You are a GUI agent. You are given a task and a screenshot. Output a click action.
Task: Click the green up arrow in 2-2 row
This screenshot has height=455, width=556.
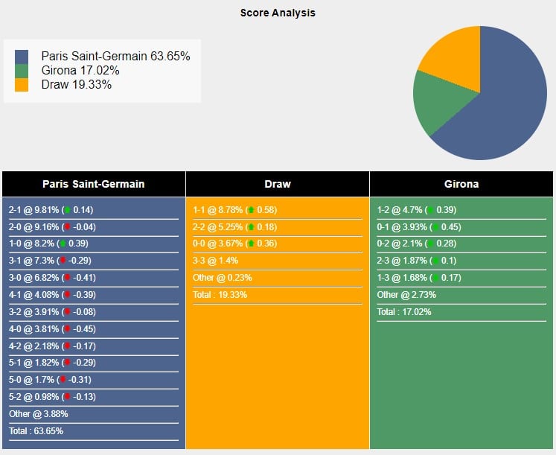click(x=251, y=227)
